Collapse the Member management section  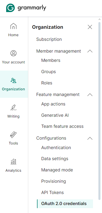coord(90,51)
